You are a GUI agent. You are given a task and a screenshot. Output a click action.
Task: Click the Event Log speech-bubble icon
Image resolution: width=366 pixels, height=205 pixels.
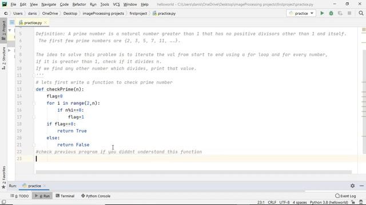point(337,196)
